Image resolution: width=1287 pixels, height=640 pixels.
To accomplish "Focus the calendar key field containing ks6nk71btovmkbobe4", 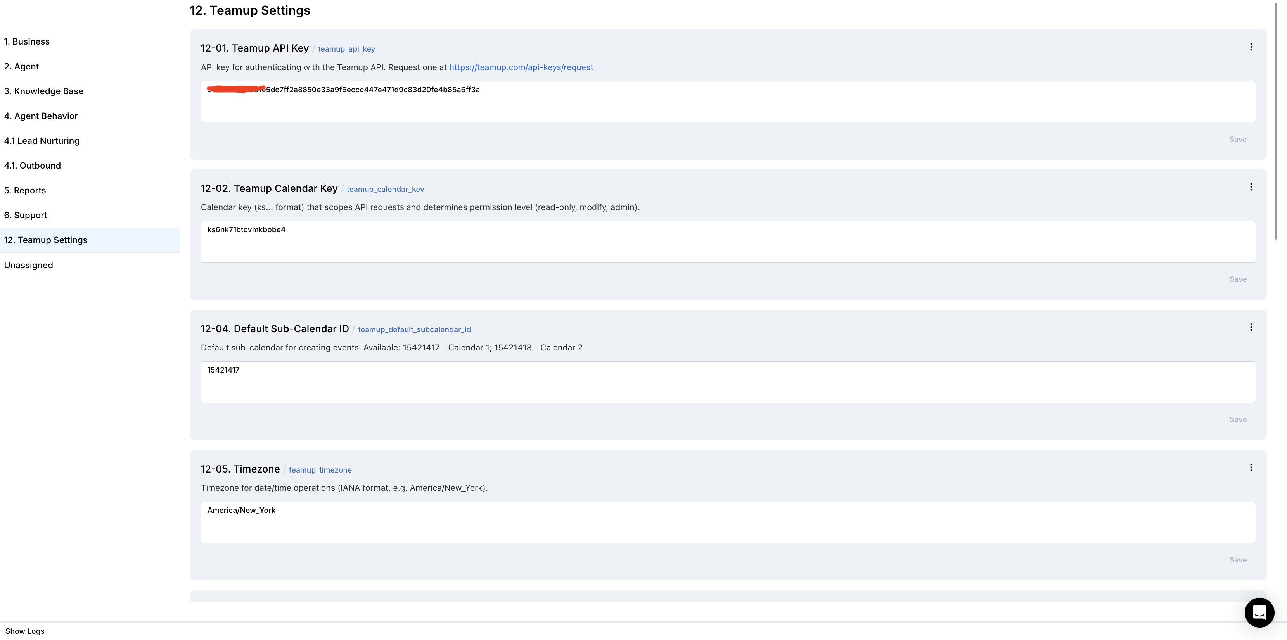I will 728,242.
